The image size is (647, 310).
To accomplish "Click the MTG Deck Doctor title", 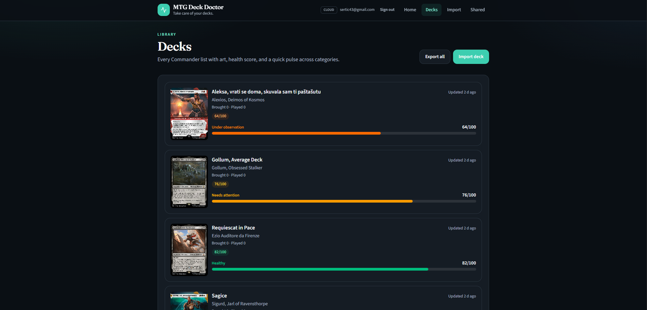I will pos(198,7).
